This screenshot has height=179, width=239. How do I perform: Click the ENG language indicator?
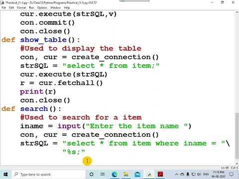click(x=206, y=174)
